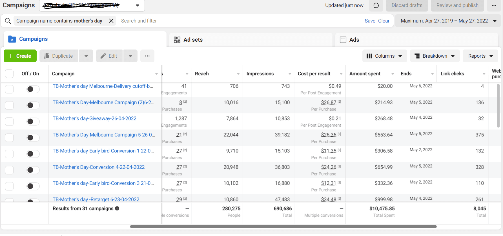This screenshot has height=236, width=503.
Task: Save the current filter
Action: coord(370,21)
